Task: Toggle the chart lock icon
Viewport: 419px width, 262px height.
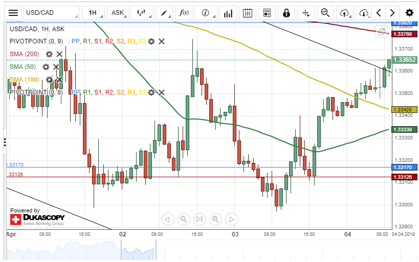Action: click(x=286, y=13)
